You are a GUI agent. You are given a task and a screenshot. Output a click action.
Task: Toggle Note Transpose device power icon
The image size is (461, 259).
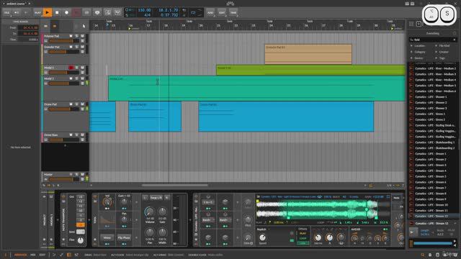(x=63, y=196)
